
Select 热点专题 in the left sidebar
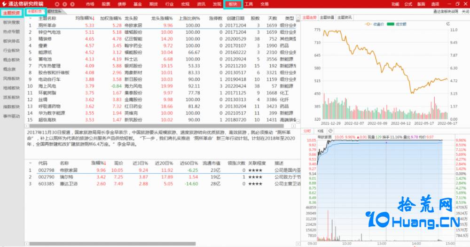point(11,32)
